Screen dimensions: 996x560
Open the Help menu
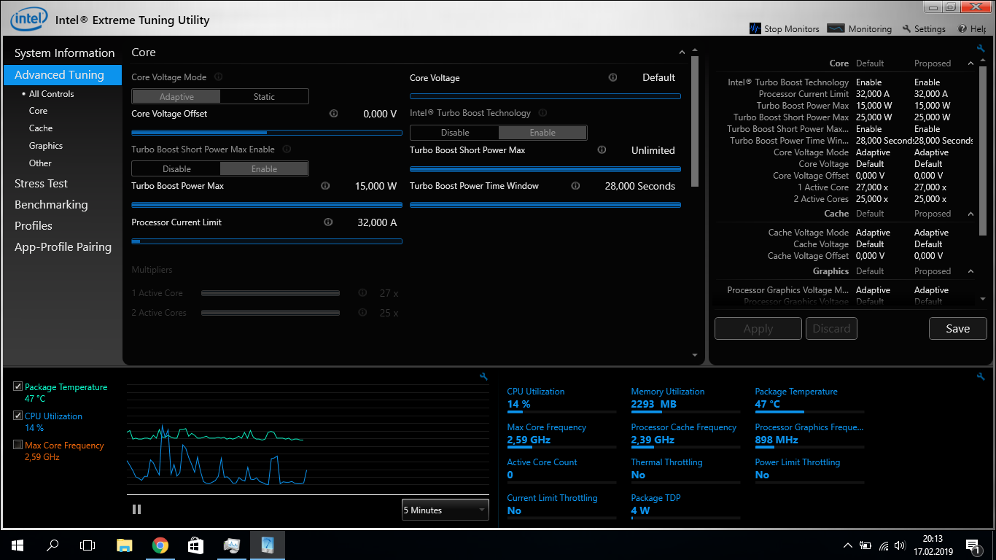[x=972, y=28]
